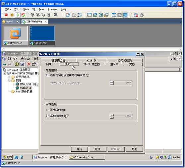Collapse the 网站 tree node
Image resolution: width=185 pixels, height=168 pixels.
(9, 81)
